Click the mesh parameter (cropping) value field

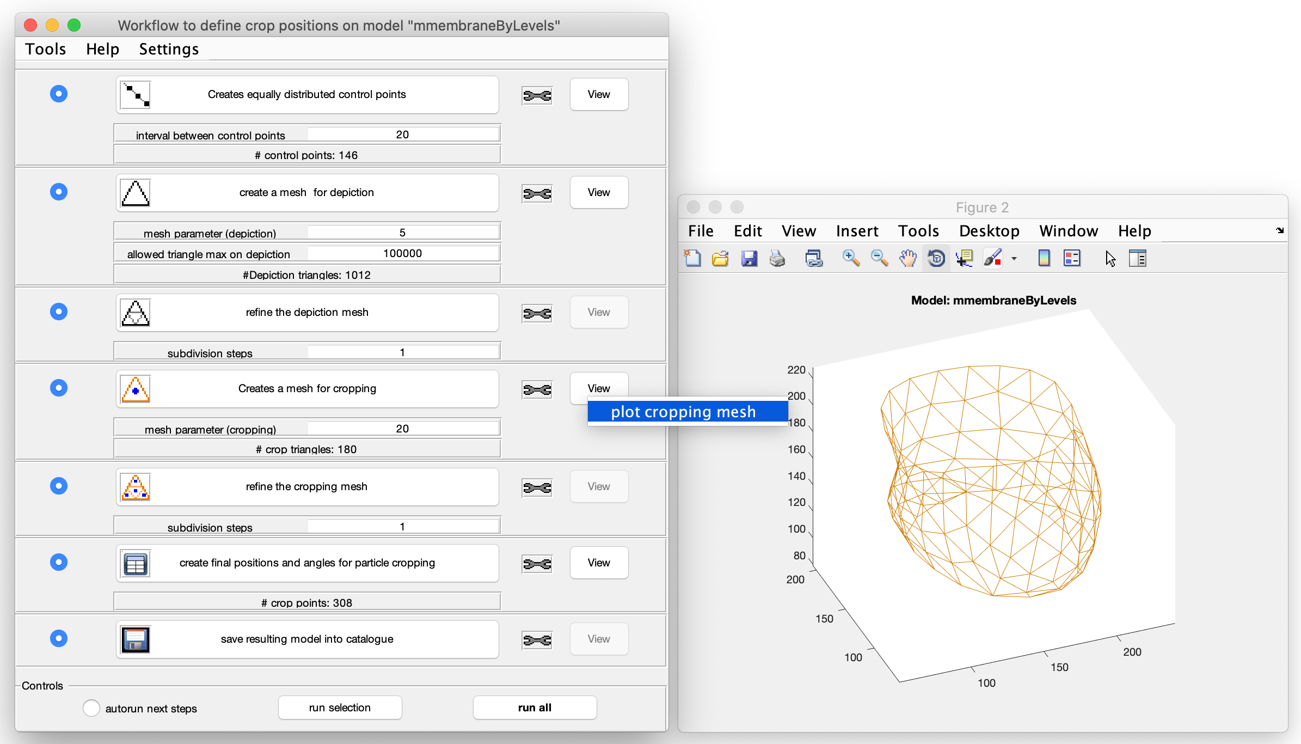[403, 429]
